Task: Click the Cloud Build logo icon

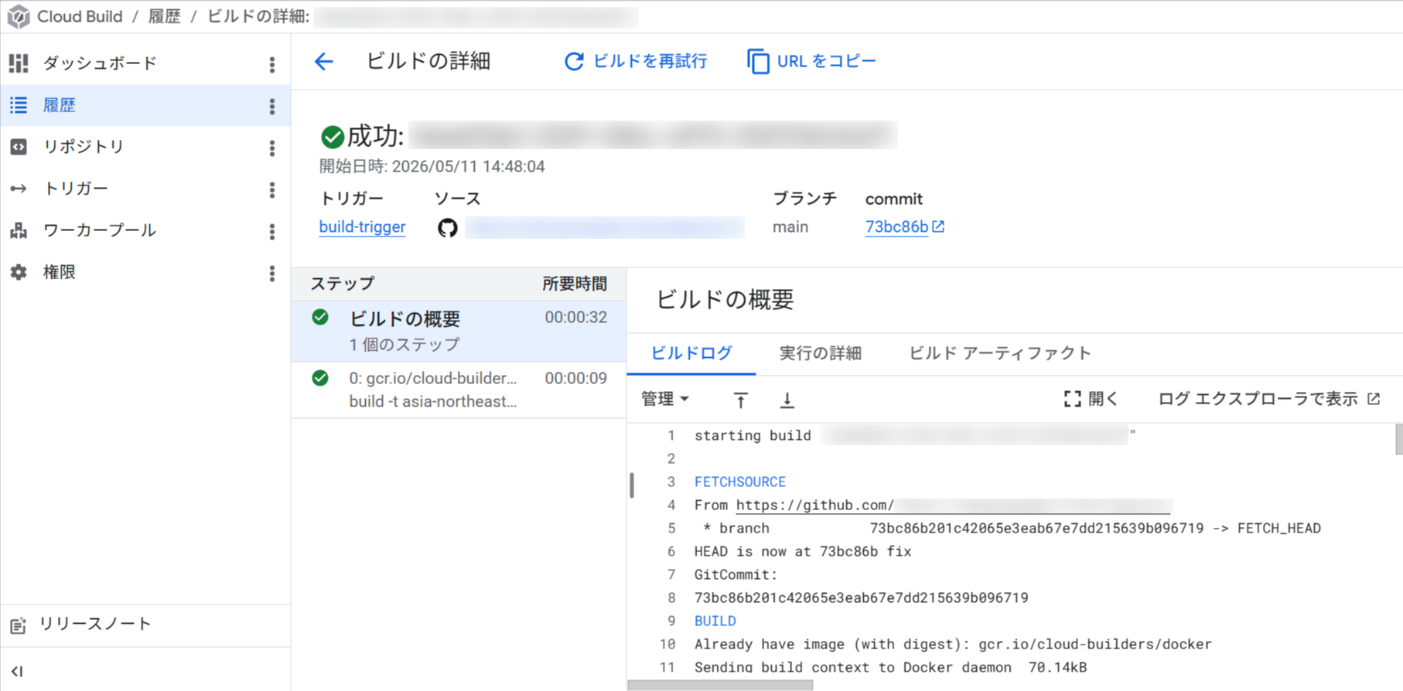Action: [18, 17]
